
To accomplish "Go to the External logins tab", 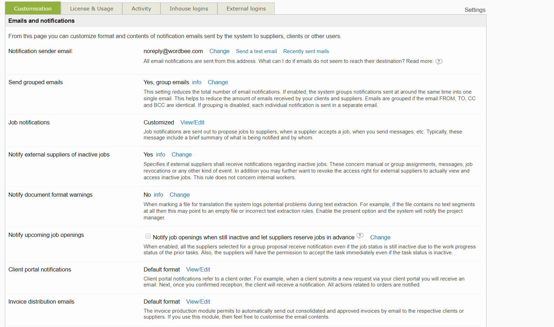I will [x=246, y=9].
